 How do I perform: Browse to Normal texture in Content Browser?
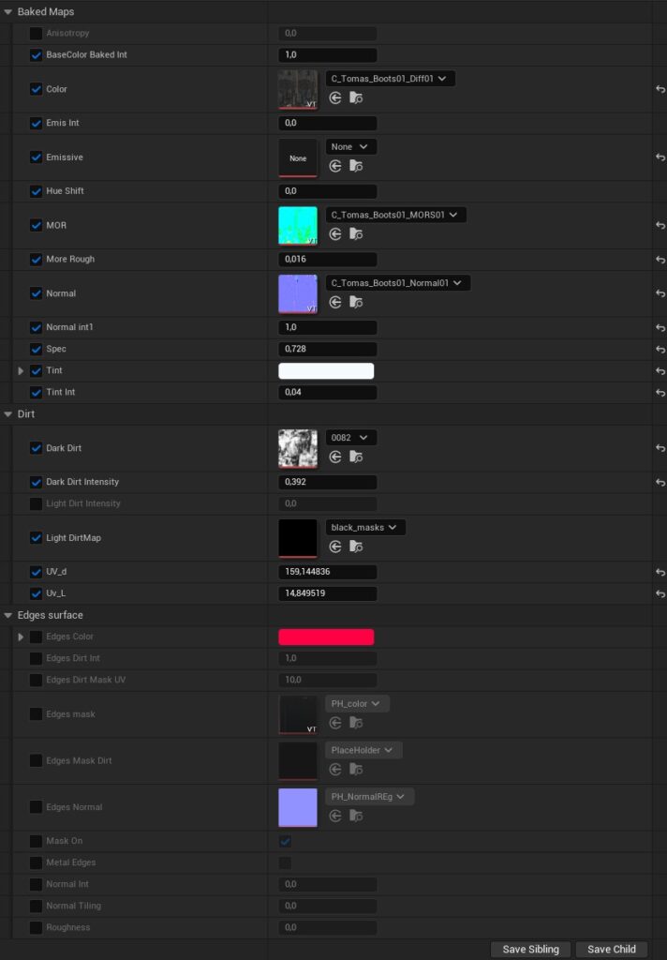click(x=356, y=302)
